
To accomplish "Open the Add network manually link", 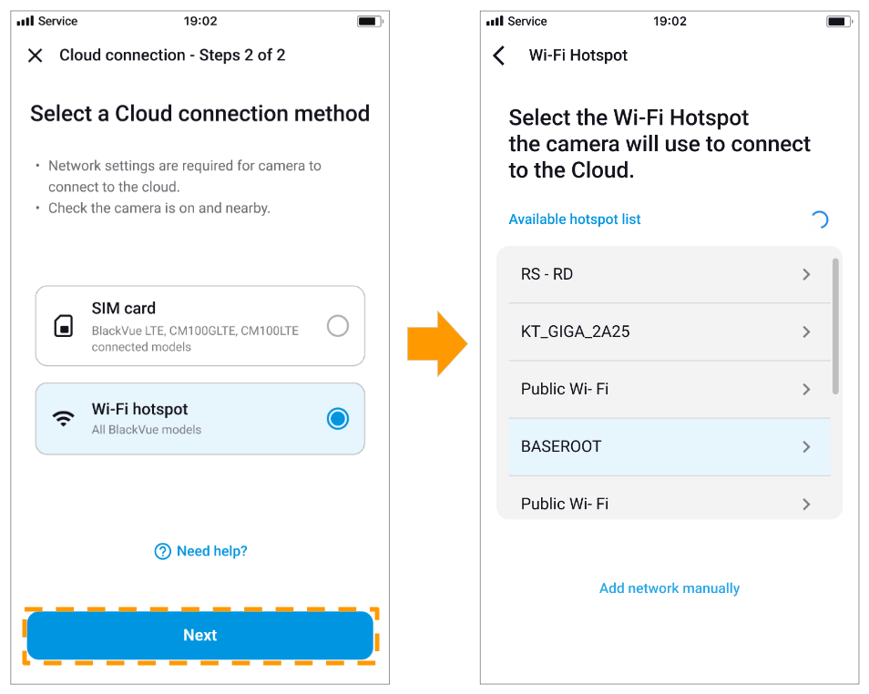I will pyautogui.click(x=670, y=588).
